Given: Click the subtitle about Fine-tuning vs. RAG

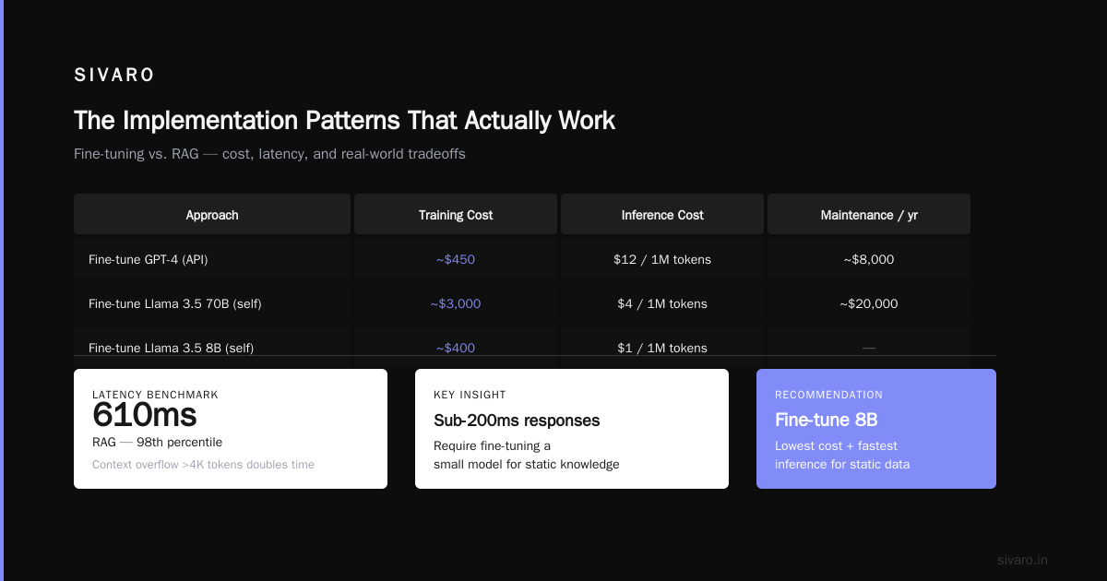Looking at the screenshot, I should 269,154.
